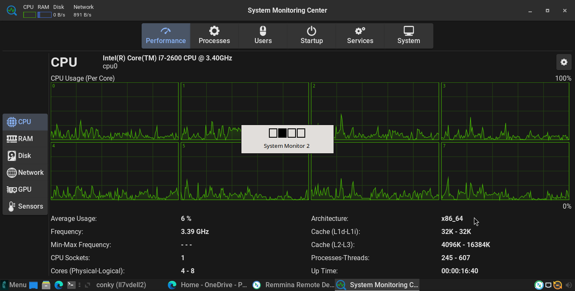Click the core 7 usage graph
The image size is (575, 291).
(505, 171)
